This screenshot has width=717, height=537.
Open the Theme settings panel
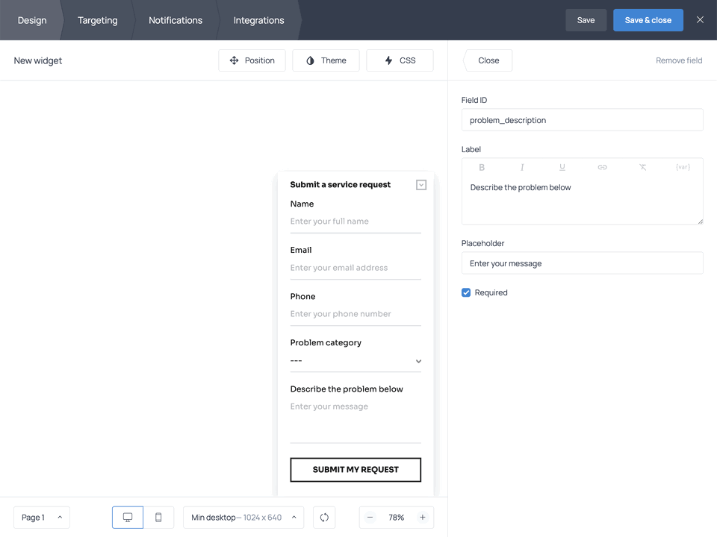(x=326, y=60)
